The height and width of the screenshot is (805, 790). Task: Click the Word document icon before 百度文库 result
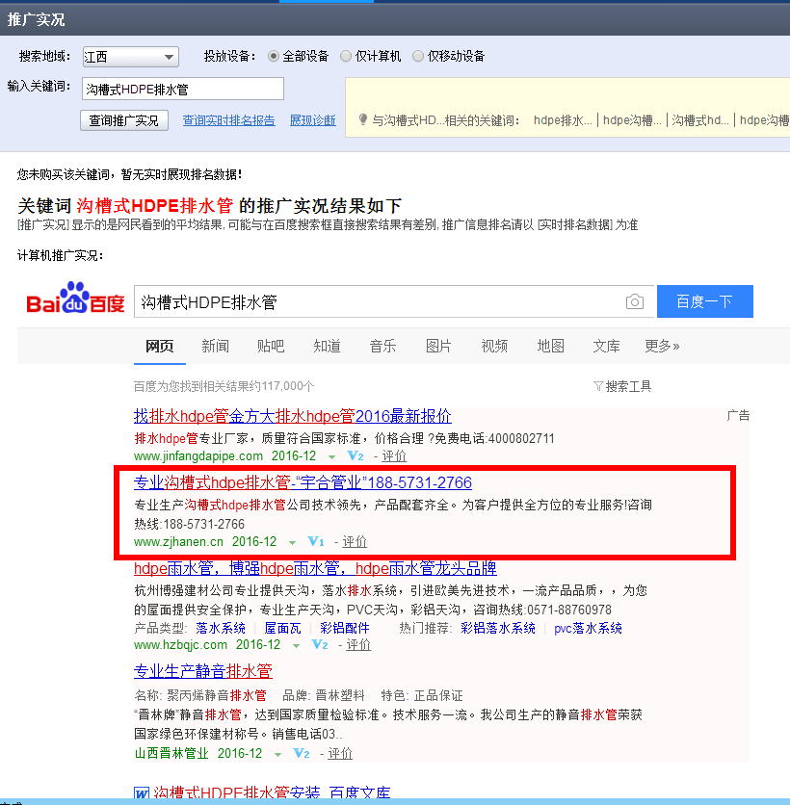pyautogui.click(x=142, y=793)
